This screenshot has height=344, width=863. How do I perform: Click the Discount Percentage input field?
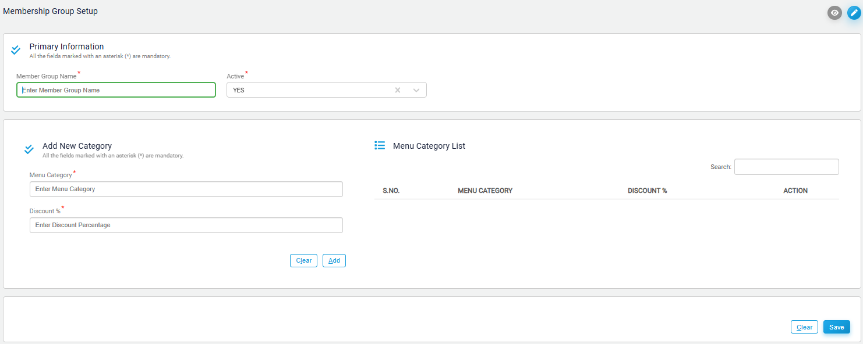(186, 225)
